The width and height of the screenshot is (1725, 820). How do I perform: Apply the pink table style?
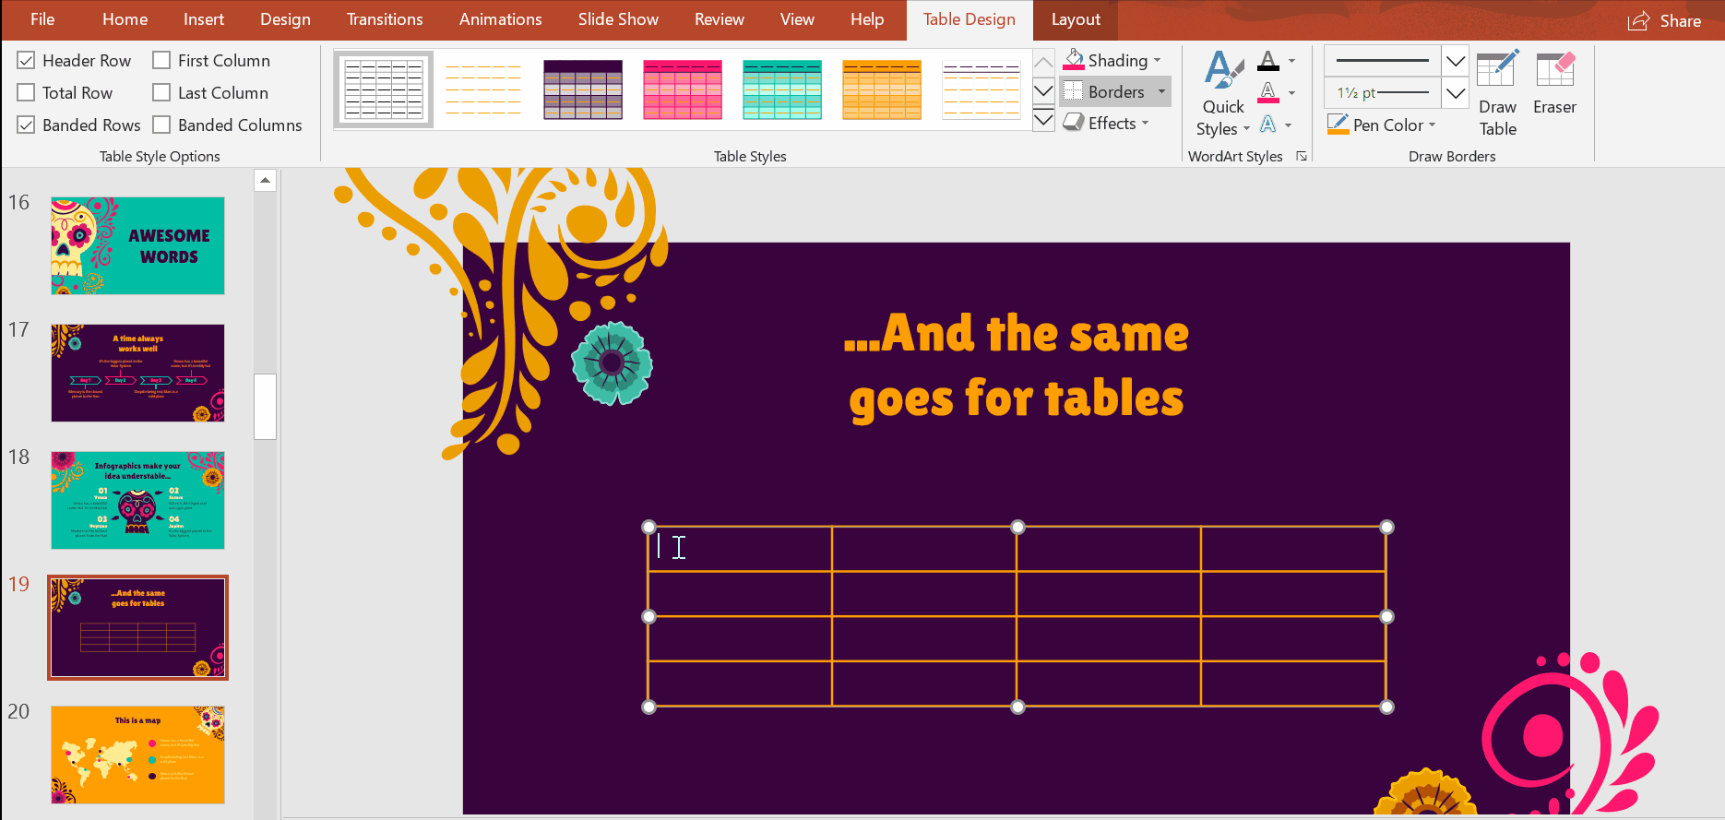(683, 89)
